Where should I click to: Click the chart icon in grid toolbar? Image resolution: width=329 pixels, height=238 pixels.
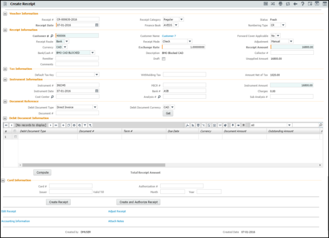tap(193, 125)
